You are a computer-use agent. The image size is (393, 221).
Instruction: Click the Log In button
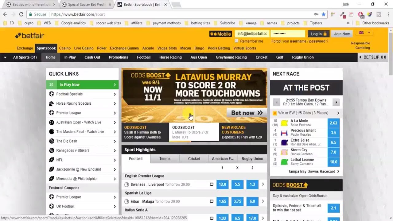[x=319, y=34]
